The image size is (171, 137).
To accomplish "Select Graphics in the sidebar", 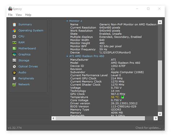I will pos(25,55).
